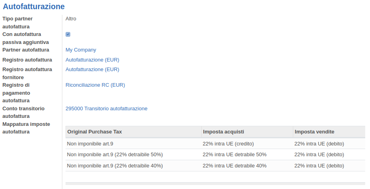
Task: Click 22% intra UE detrabile 50% cell
Action: point(235,155)
